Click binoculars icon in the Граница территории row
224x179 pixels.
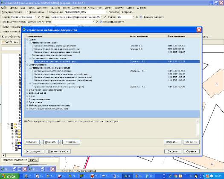click(101, 22)
